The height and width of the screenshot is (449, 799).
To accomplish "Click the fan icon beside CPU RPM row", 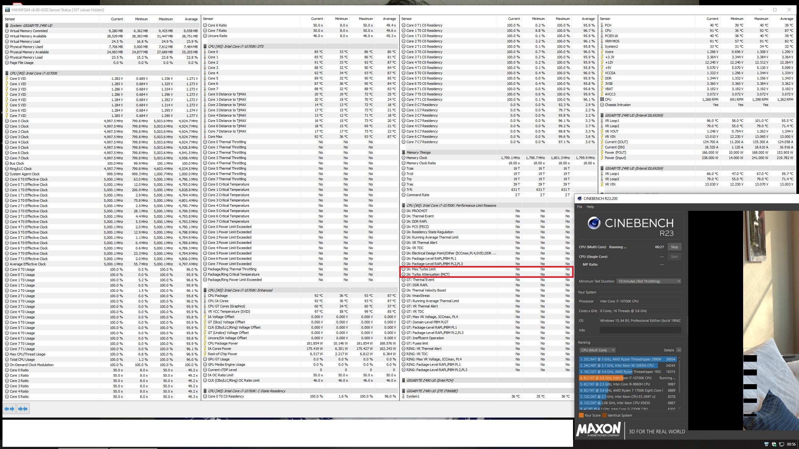I will tap(602, 99).
